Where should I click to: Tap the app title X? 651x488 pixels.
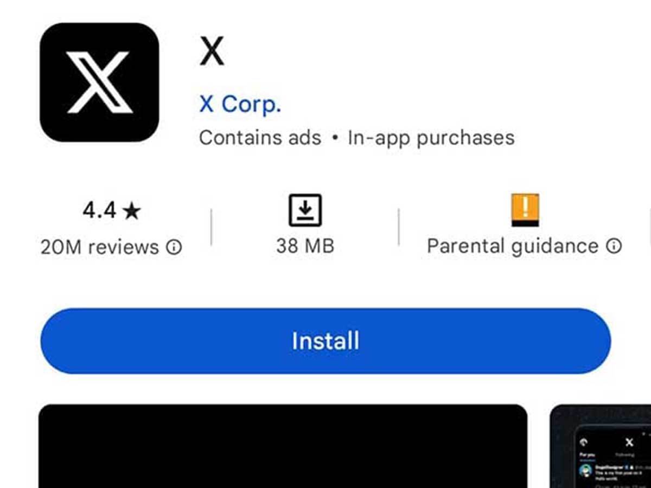click(x=212, y=53)
